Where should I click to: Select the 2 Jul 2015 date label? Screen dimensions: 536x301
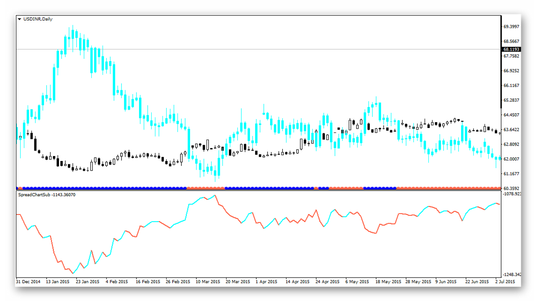[505, 282]
